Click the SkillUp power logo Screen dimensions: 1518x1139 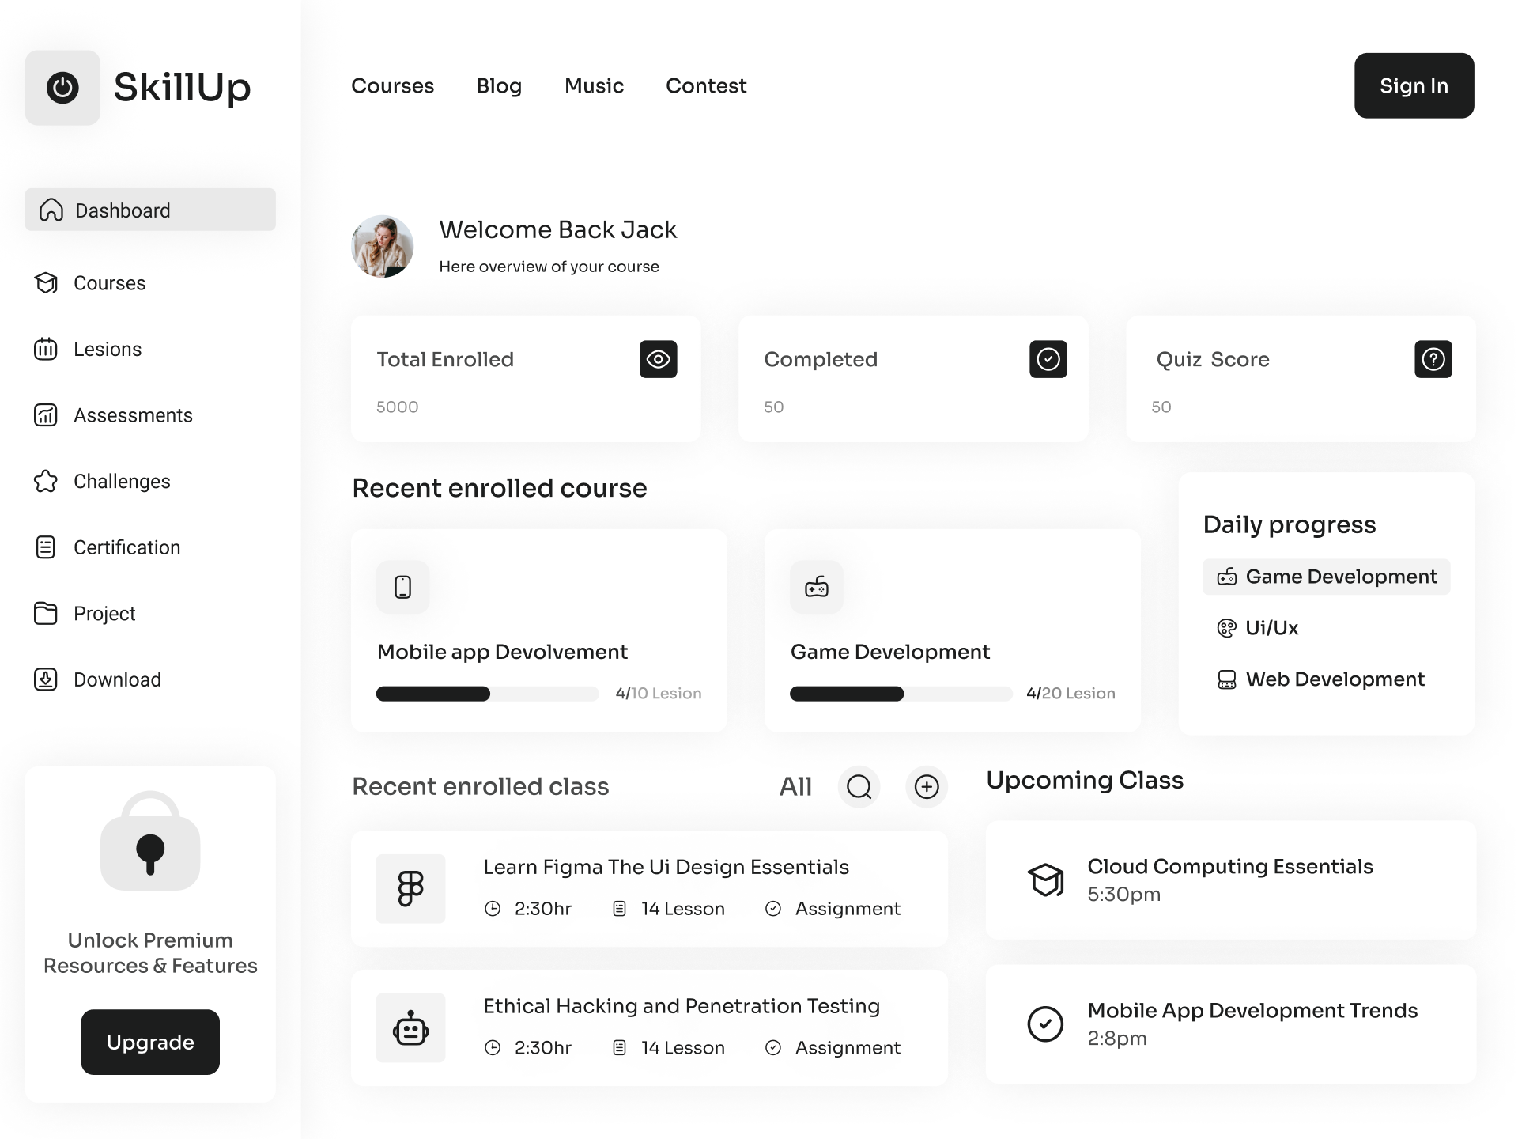pyautogui.click(x=62, y=88)
